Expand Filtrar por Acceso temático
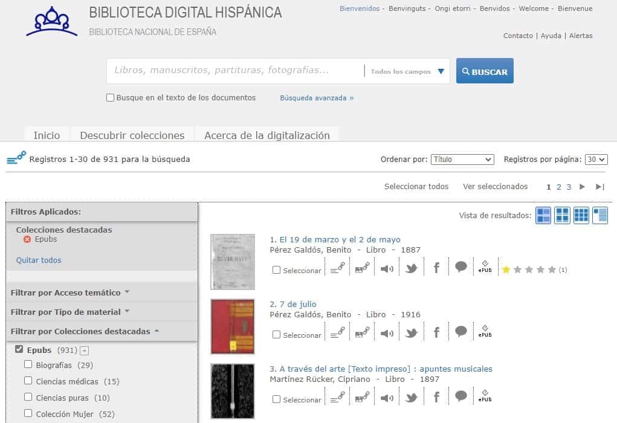 tap(70, 292)
